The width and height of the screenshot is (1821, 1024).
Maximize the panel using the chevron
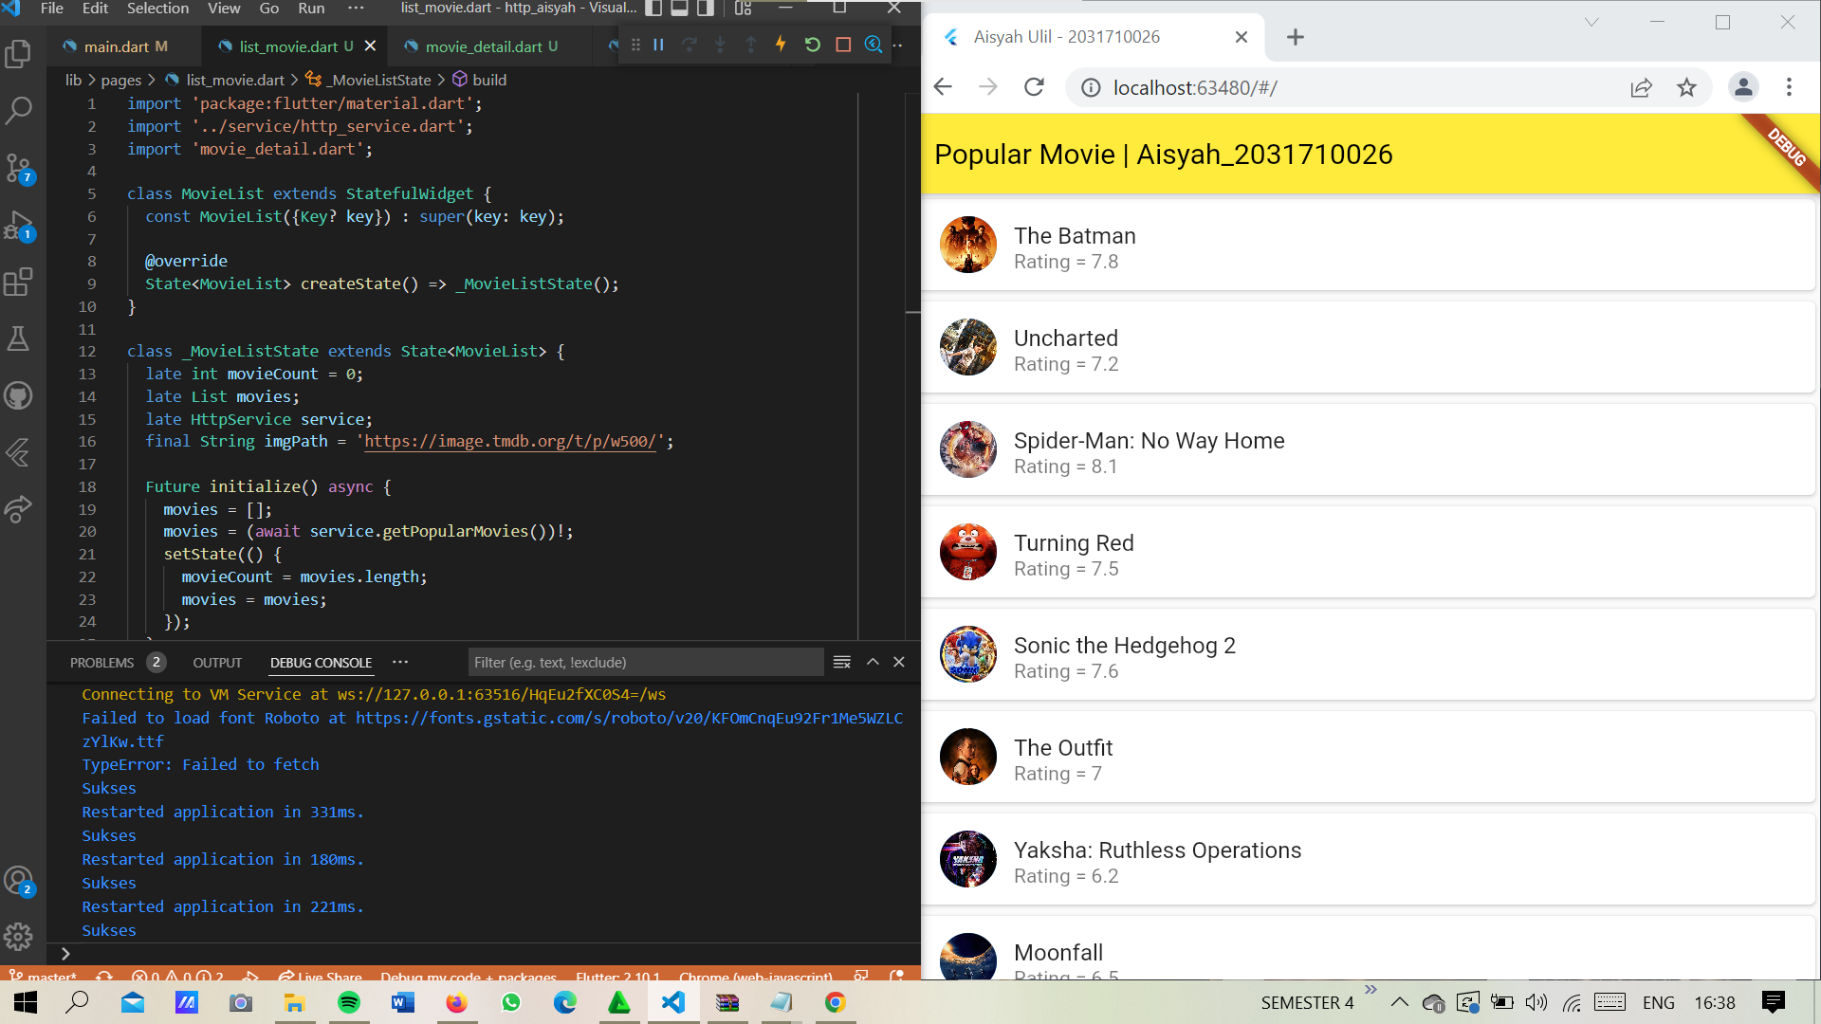(872, 662)
